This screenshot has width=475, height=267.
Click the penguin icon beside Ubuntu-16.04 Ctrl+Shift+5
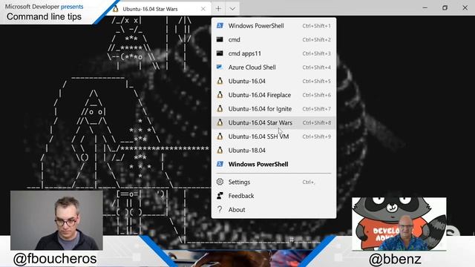pyautogui.click(x=220, y=81)
